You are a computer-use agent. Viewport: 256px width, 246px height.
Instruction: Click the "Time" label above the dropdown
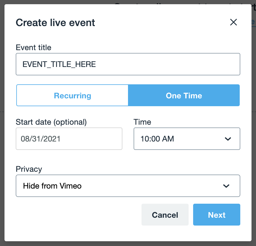(142, 122)
